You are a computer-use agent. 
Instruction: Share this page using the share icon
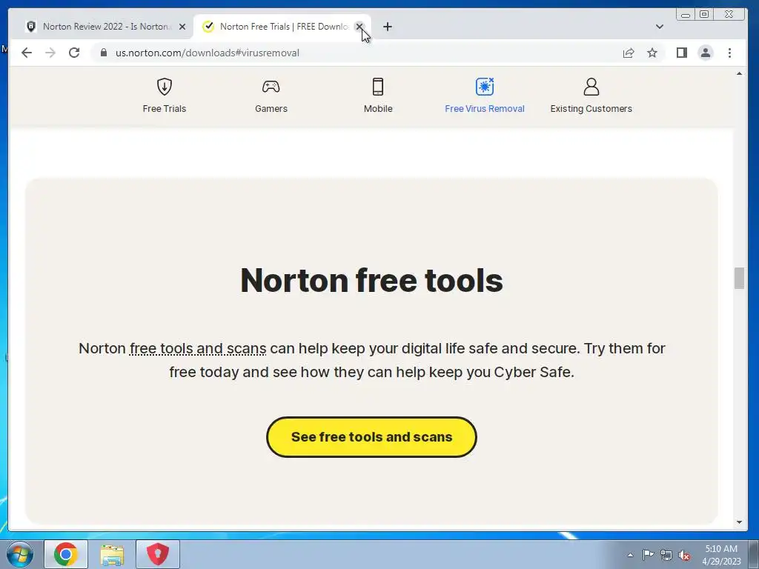pos(629,53)
